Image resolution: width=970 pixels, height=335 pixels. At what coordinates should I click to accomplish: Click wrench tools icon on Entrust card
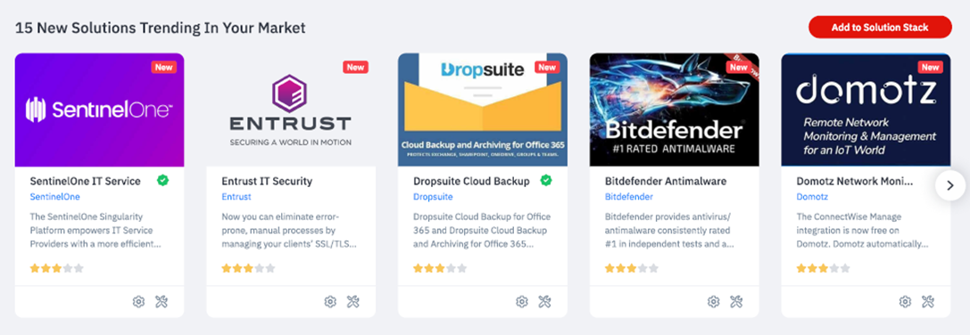tap(353, 302)
